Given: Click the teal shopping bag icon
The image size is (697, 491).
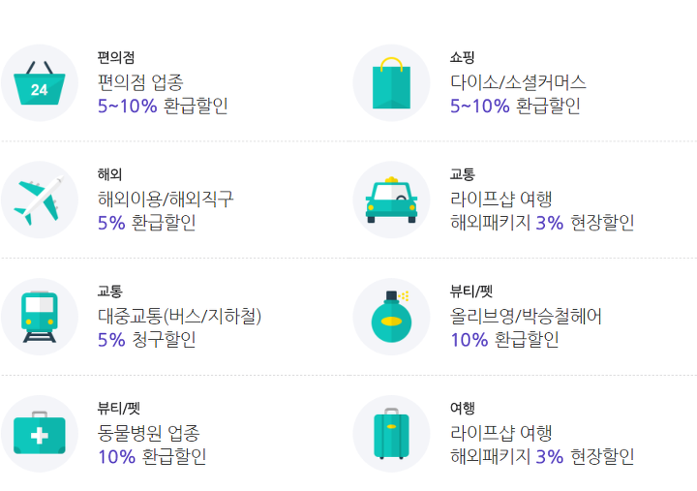Looking at the screenshot, I should click(391, 82).
